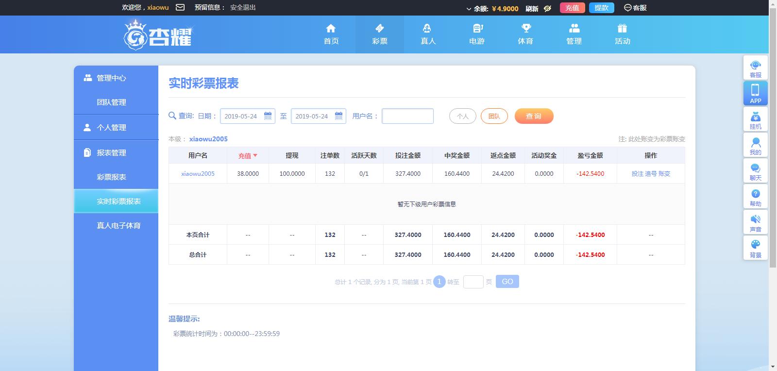Go to 彩票 tab in top navigation
This screenshot has height=371, width=777.
(x=379, y=34)
